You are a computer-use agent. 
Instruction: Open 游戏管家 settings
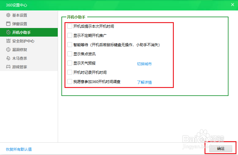click(29, 67)
